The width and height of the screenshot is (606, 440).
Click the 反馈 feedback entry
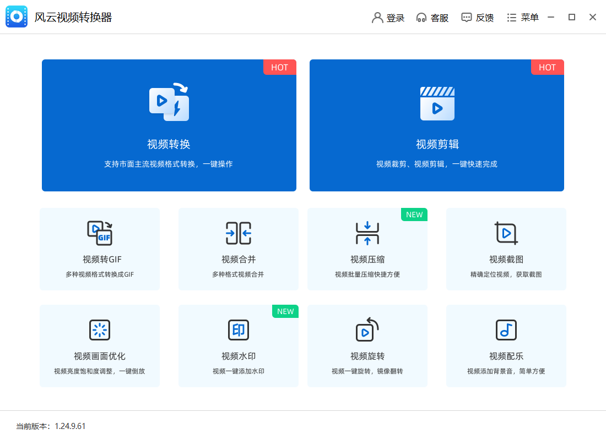[478, 17]
